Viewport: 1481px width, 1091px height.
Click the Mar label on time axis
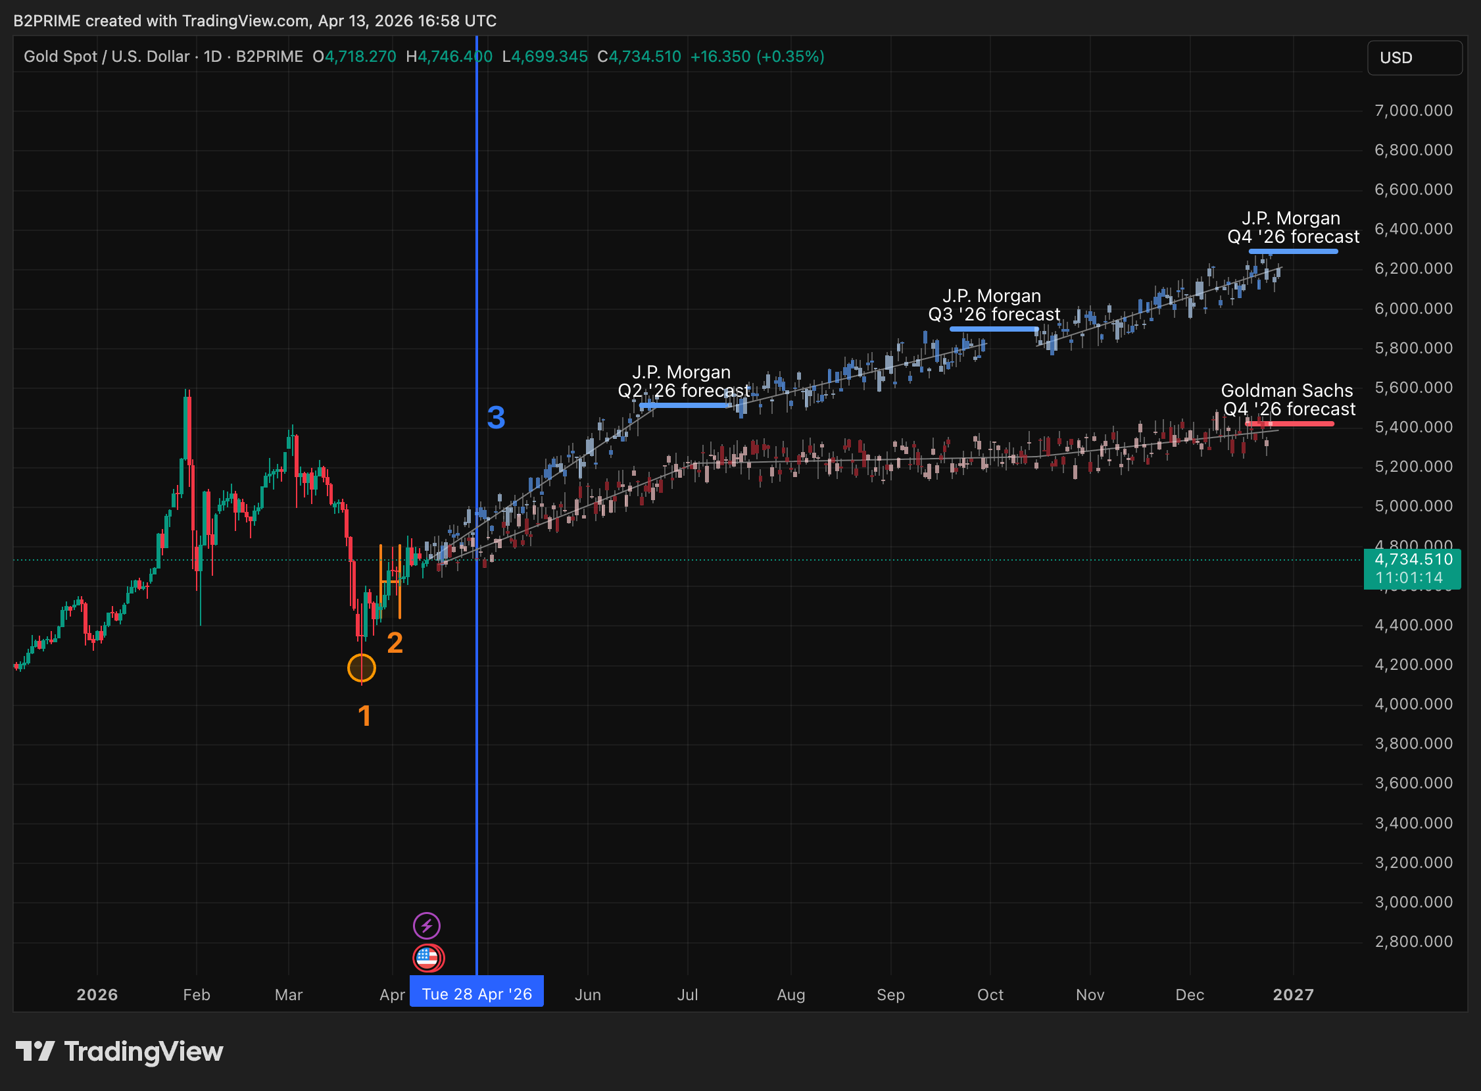point(289,994)
